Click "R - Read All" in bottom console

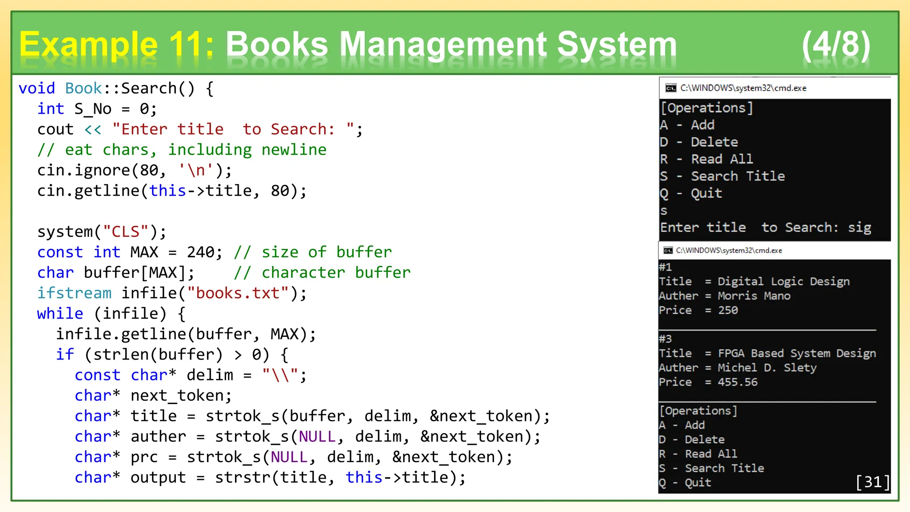click(x=698, y=454)
